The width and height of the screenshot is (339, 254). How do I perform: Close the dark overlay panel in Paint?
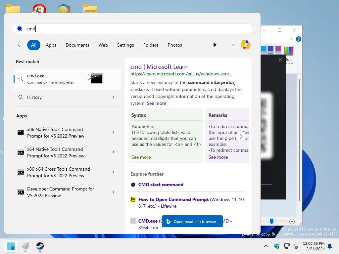click(280, 60)
